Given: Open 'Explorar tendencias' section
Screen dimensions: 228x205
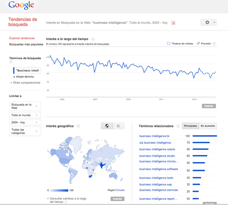Looking at the screenshot, I should click(x=22, y=38).
